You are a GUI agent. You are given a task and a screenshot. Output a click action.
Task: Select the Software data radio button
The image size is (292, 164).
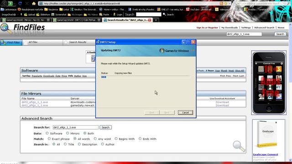tap(47, 133)
